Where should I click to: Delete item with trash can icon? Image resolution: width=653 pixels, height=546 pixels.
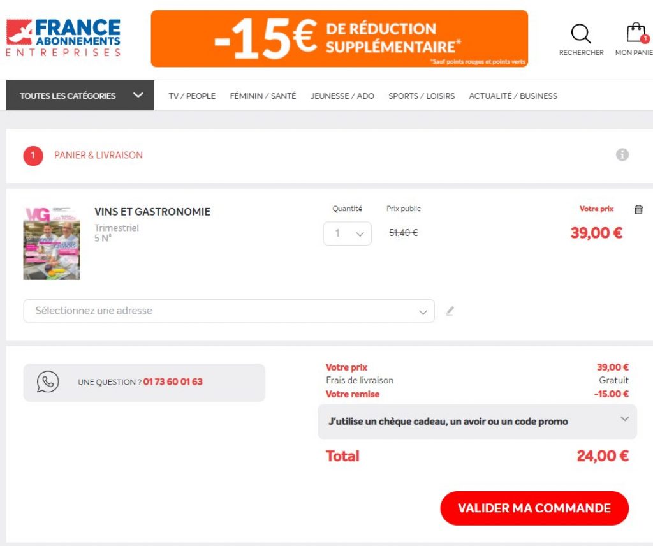click(x=638, y=209)
